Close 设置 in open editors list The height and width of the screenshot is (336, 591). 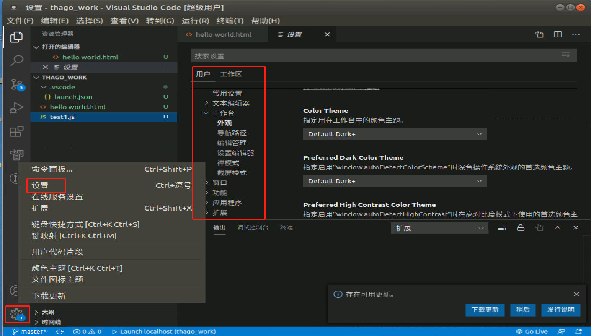click(x=45, y=67)
